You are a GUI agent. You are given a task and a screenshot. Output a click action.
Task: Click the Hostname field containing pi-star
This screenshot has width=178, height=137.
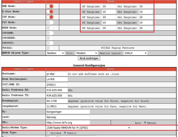57,74
